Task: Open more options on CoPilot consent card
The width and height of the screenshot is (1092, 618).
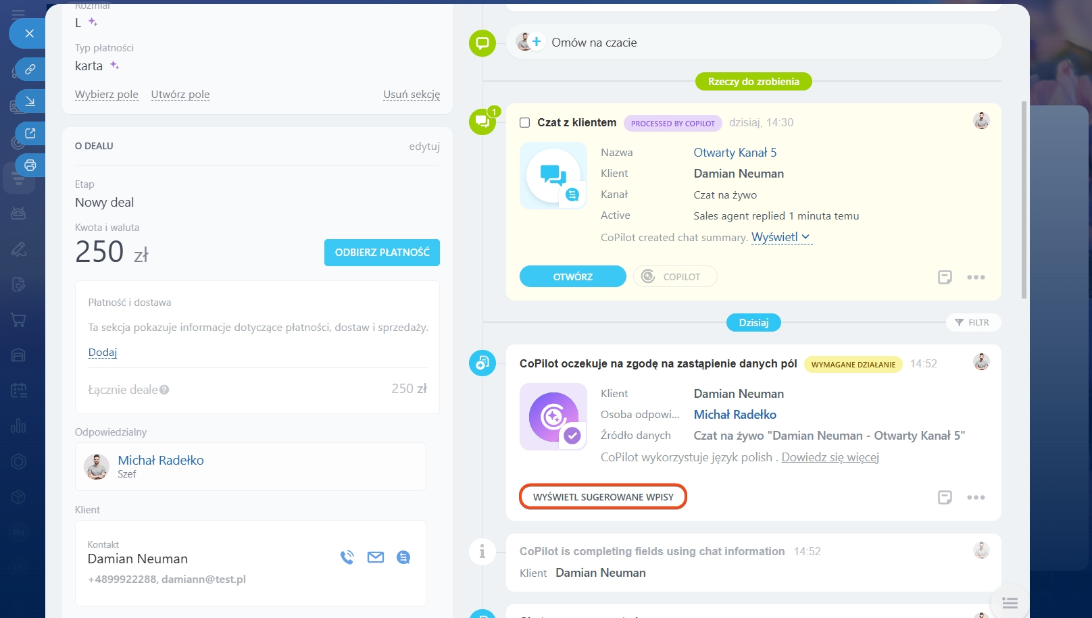Action: point(975,497)
